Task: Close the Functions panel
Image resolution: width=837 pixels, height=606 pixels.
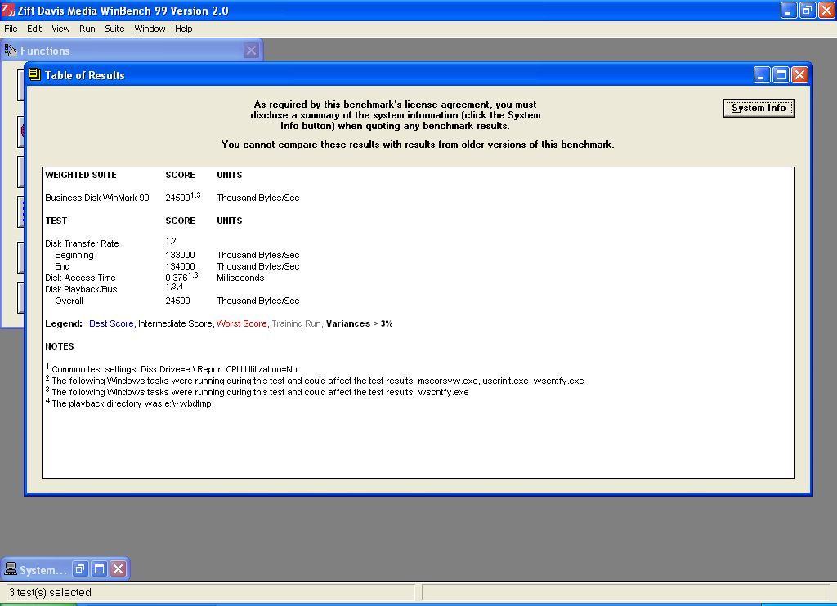Action: 251,51
